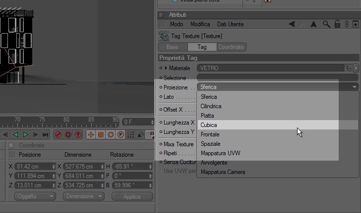This screenshot has height=213, width=361.
Task: Toggle the orange rotation keyframe icon
Action: [x=111, y=135]
